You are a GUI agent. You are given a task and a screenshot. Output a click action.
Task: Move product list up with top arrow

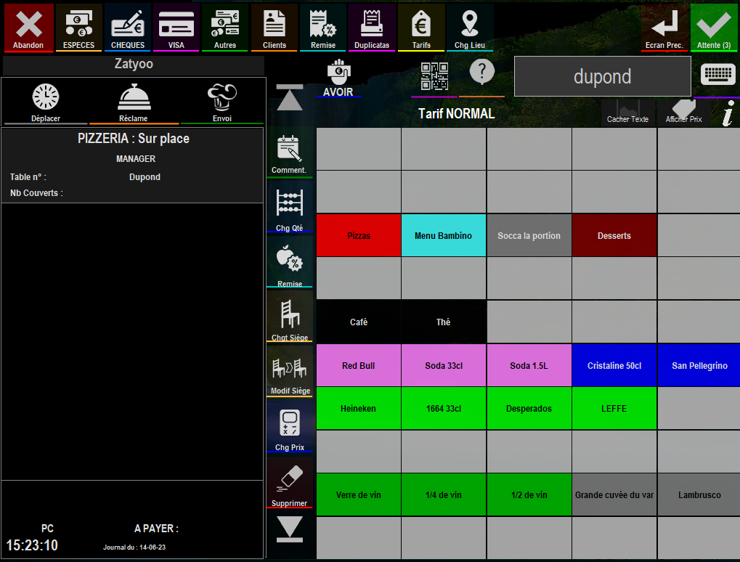289,98
